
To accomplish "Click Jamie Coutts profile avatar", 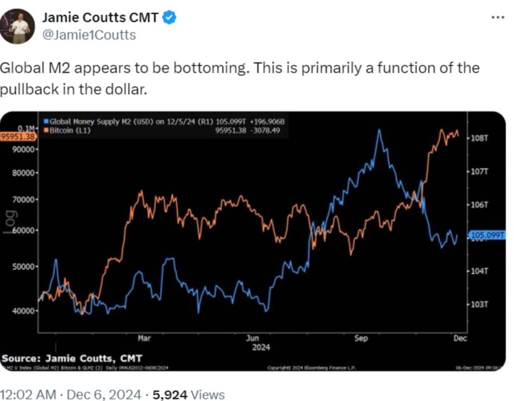I will tap(19, 26).
